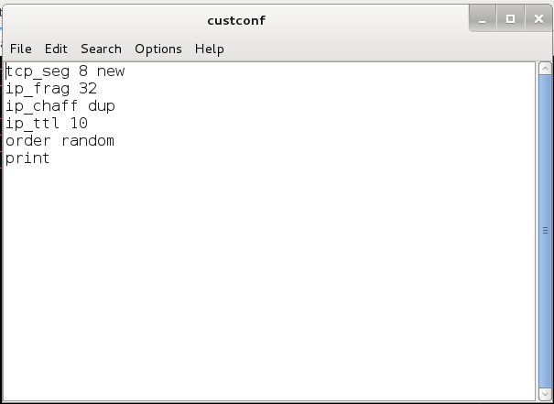This screenshot has height=404, width=554.
Task: Place cursor on the word random
Action: 88,141
